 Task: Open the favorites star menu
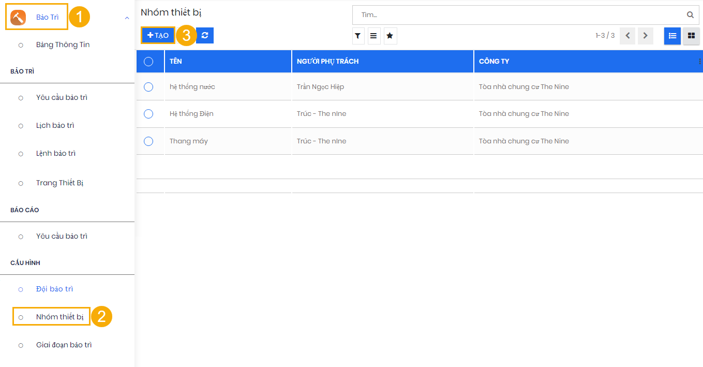tap(390, 36)
